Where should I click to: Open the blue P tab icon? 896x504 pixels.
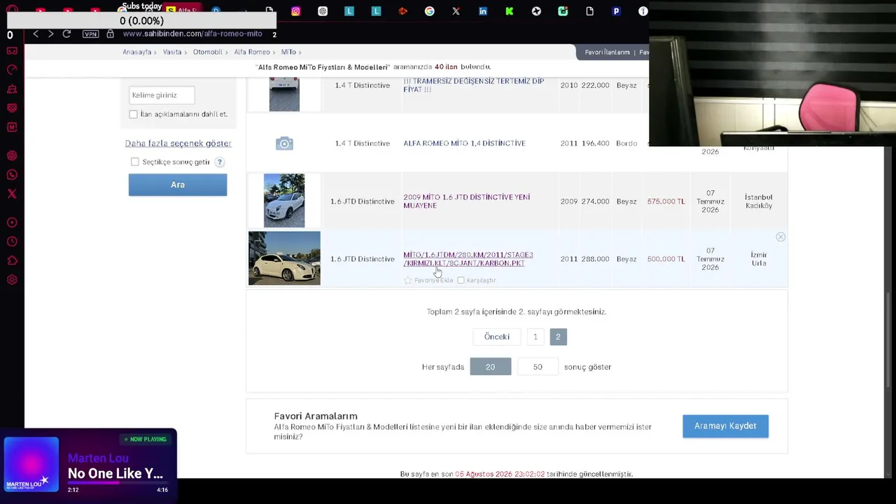click(616, 11)
